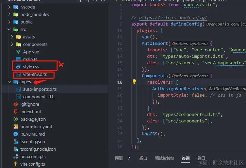Open vite.config.ts file

[32, 164]
